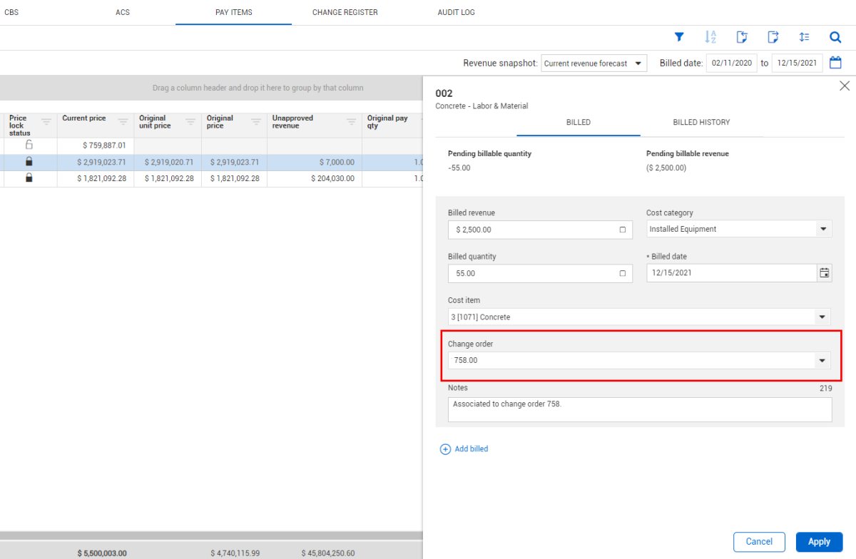Image resolution: width=856 pixels, height=559 pixels.
Task: Switch to the Change Register tab
Action: (345, 12)
